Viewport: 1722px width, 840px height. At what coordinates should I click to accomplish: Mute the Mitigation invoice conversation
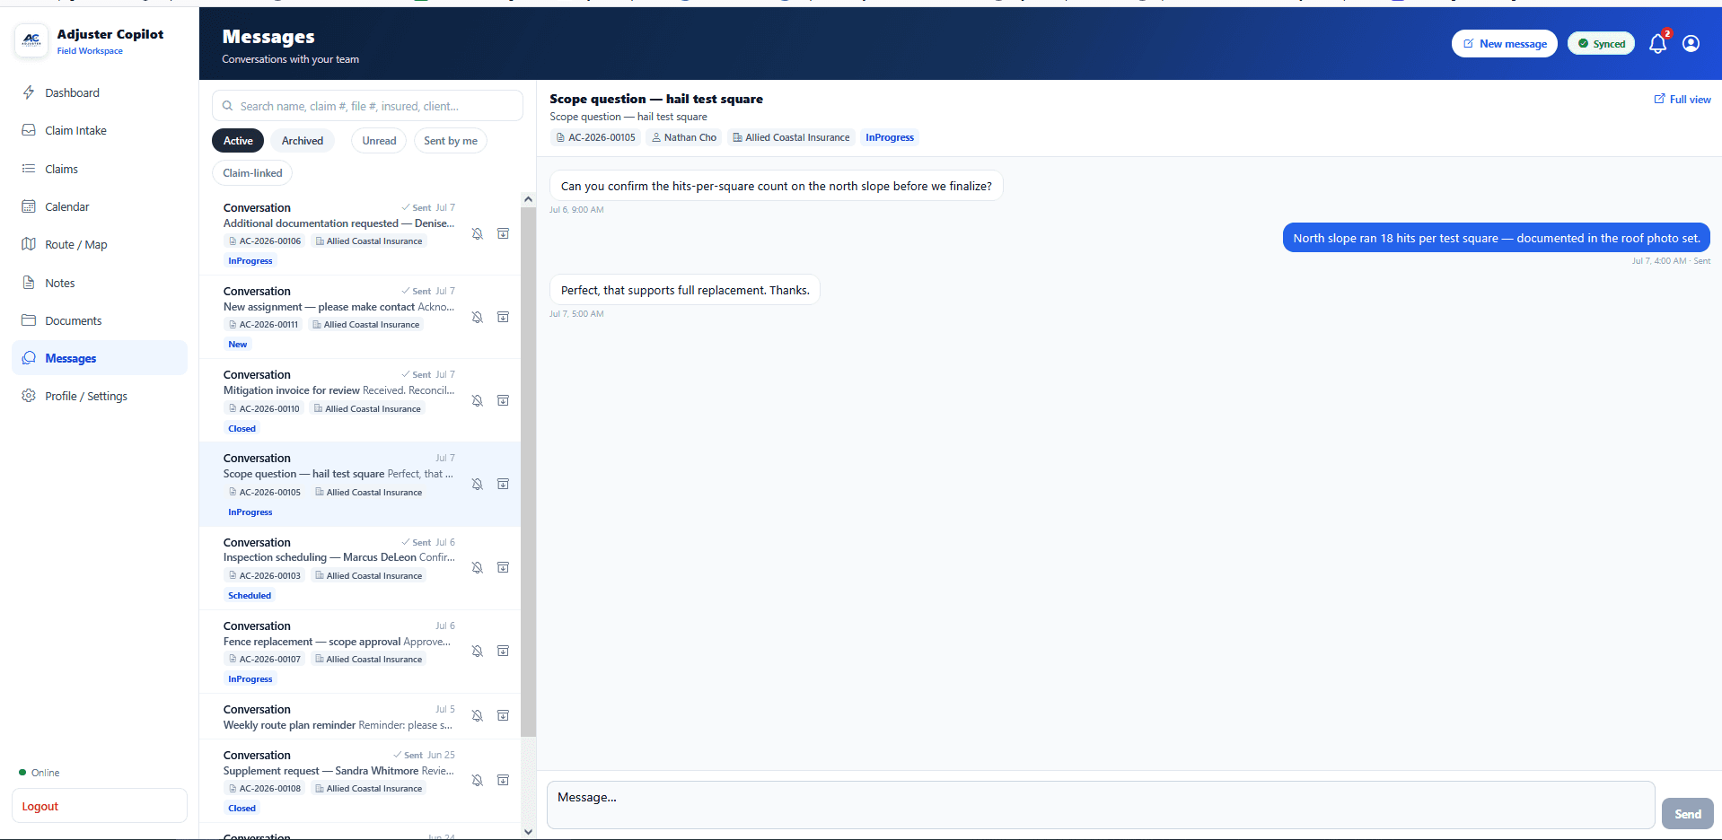click(x=478, y=400)
